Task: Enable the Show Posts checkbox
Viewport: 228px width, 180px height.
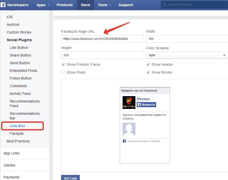Action: point(63,72)
